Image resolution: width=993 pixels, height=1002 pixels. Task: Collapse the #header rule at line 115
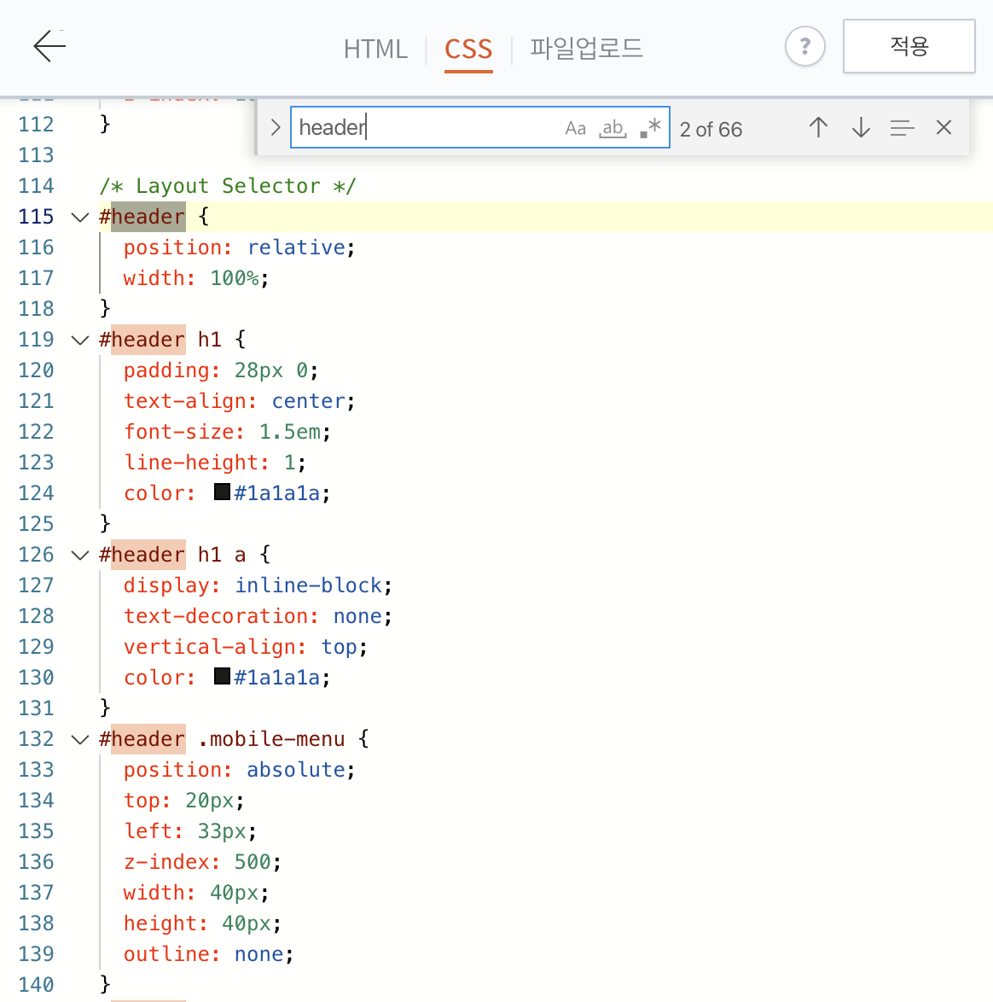tap(80, 218)
